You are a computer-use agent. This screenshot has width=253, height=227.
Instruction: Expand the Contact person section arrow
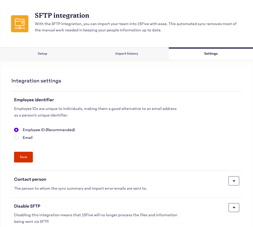coord(234,181)
